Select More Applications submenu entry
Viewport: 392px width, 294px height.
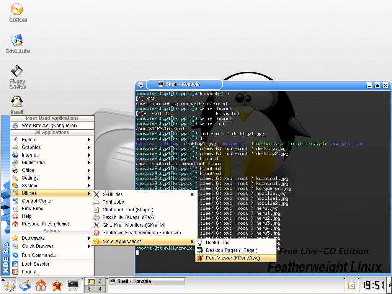click(144, 242)
